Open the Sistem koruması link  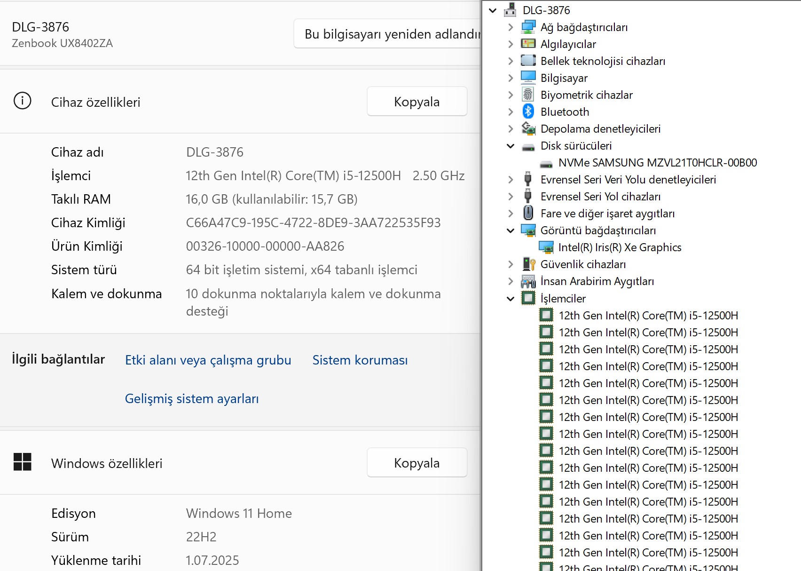(x=360, y=360)
